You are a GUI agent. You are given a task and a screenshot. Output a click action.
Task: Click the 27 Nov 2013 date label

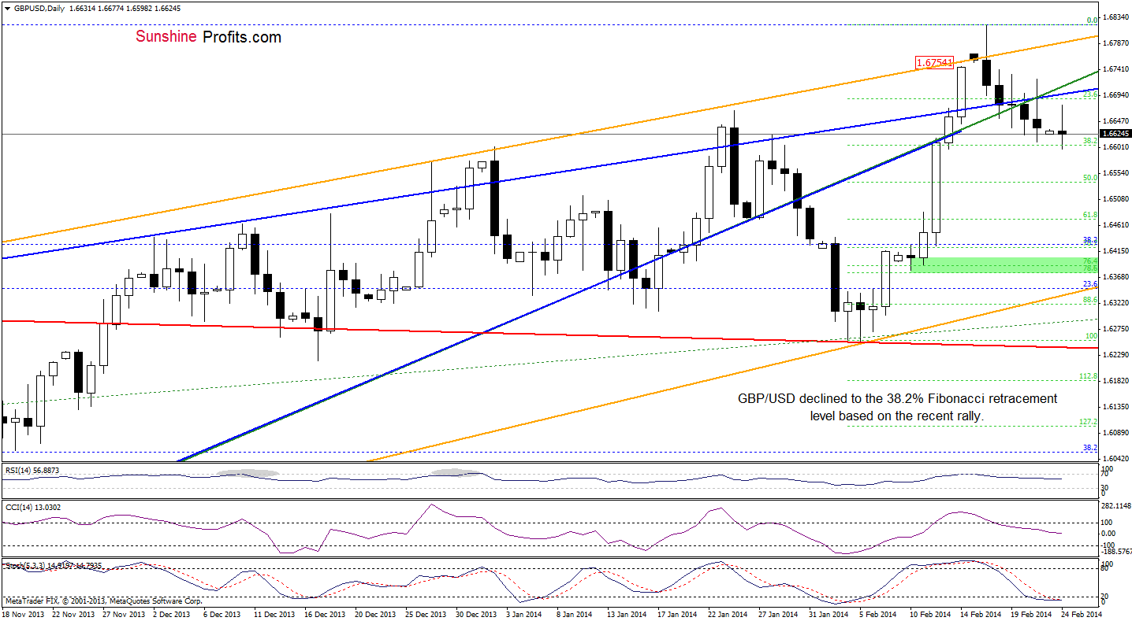tap(122, 614)
